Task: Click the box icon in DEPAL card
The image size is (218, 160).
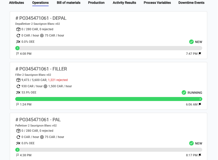Action: click(x=18, y=29)
